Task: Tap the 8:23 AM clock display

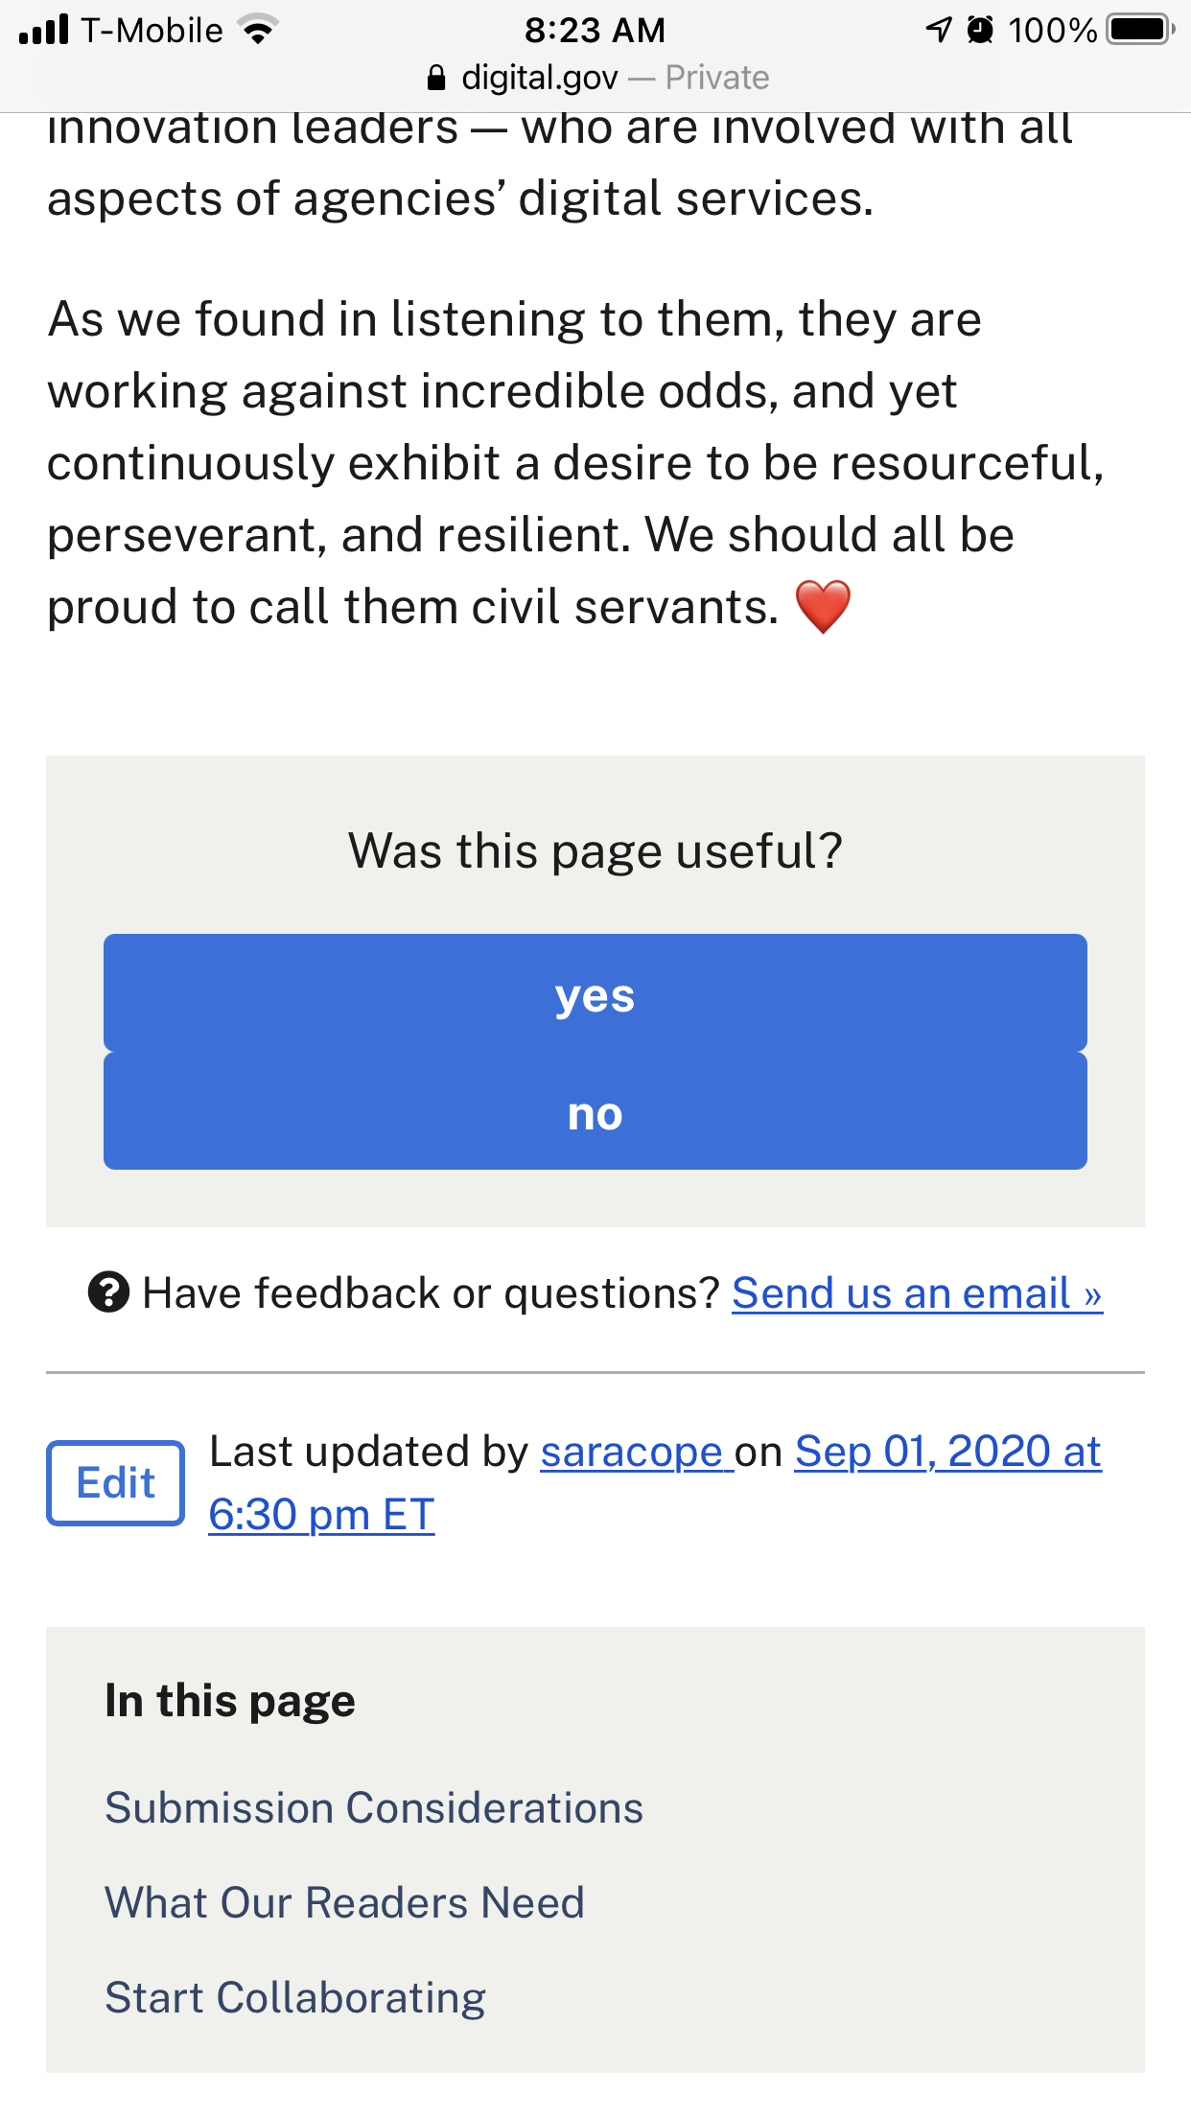Action: point(595,29)
